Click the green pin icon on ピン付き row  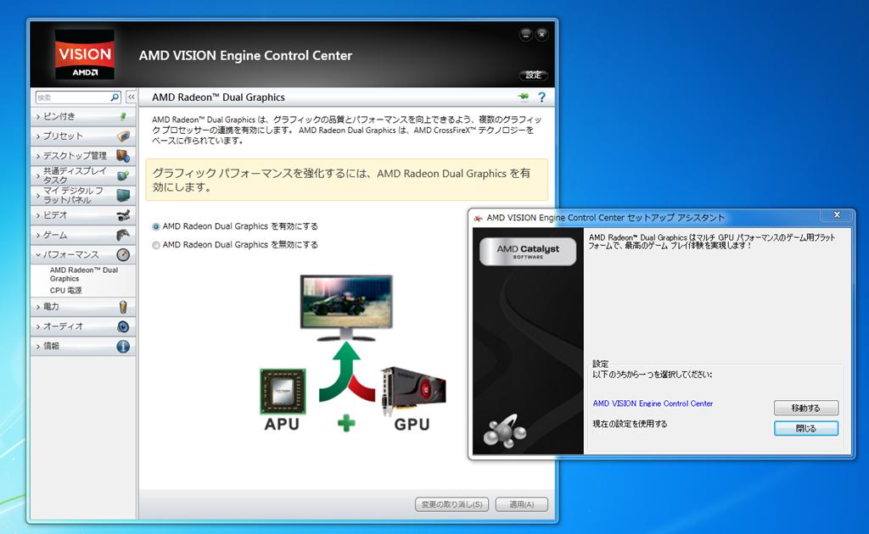click(x=123, y=116)
